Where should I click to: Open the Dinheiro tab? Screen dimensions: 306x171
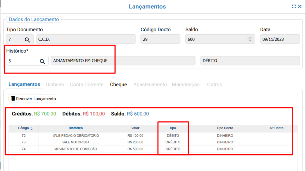[x=55, y=84]
